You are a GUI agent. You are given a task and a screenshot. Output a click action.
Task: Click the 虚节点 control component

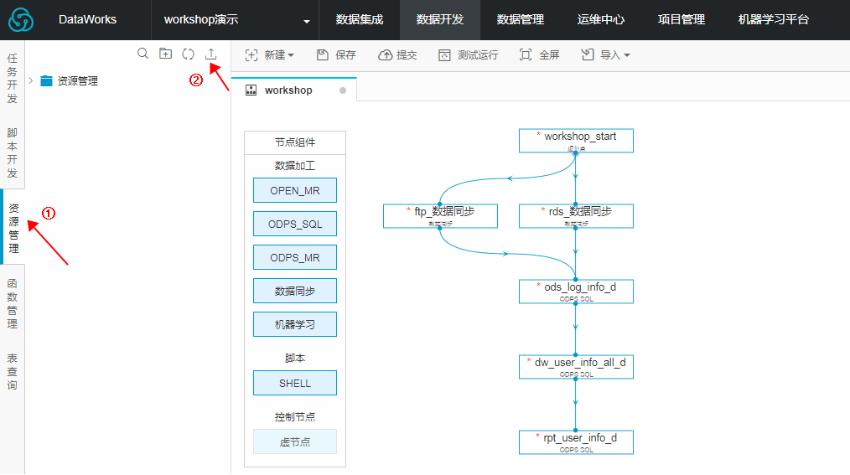(x=295, y=442)
